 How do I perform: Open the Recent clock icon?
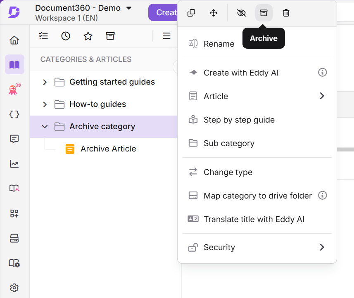pyautogui.click(x=66, y=36)
